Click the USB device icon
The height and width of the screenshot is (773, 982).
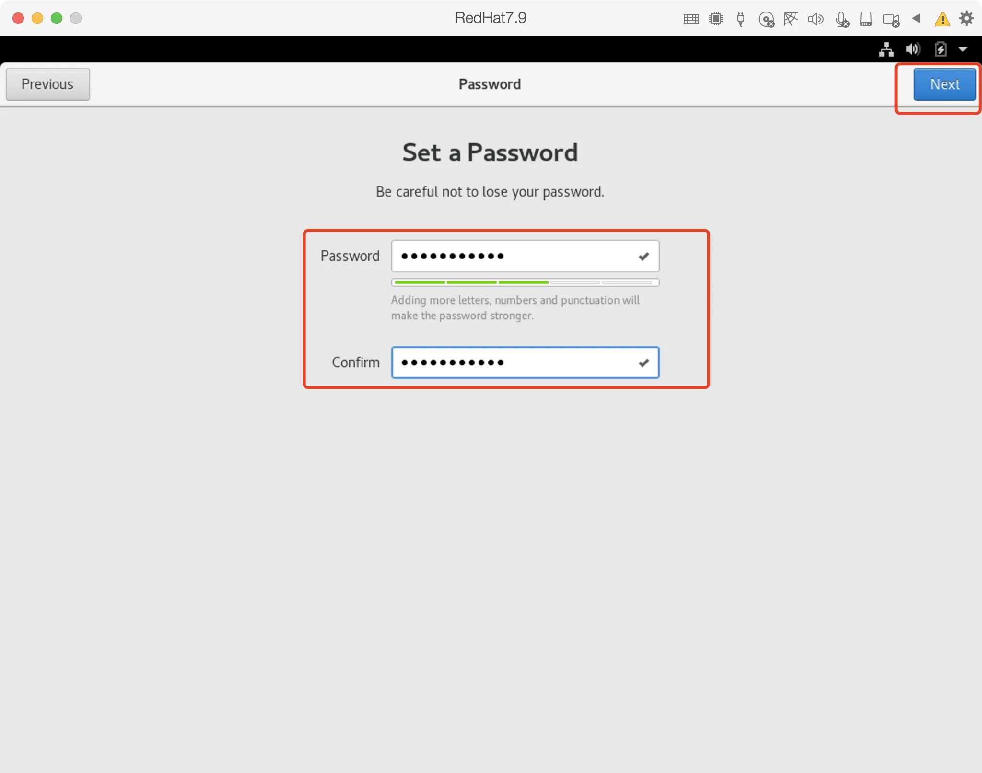tap(741, 19)
